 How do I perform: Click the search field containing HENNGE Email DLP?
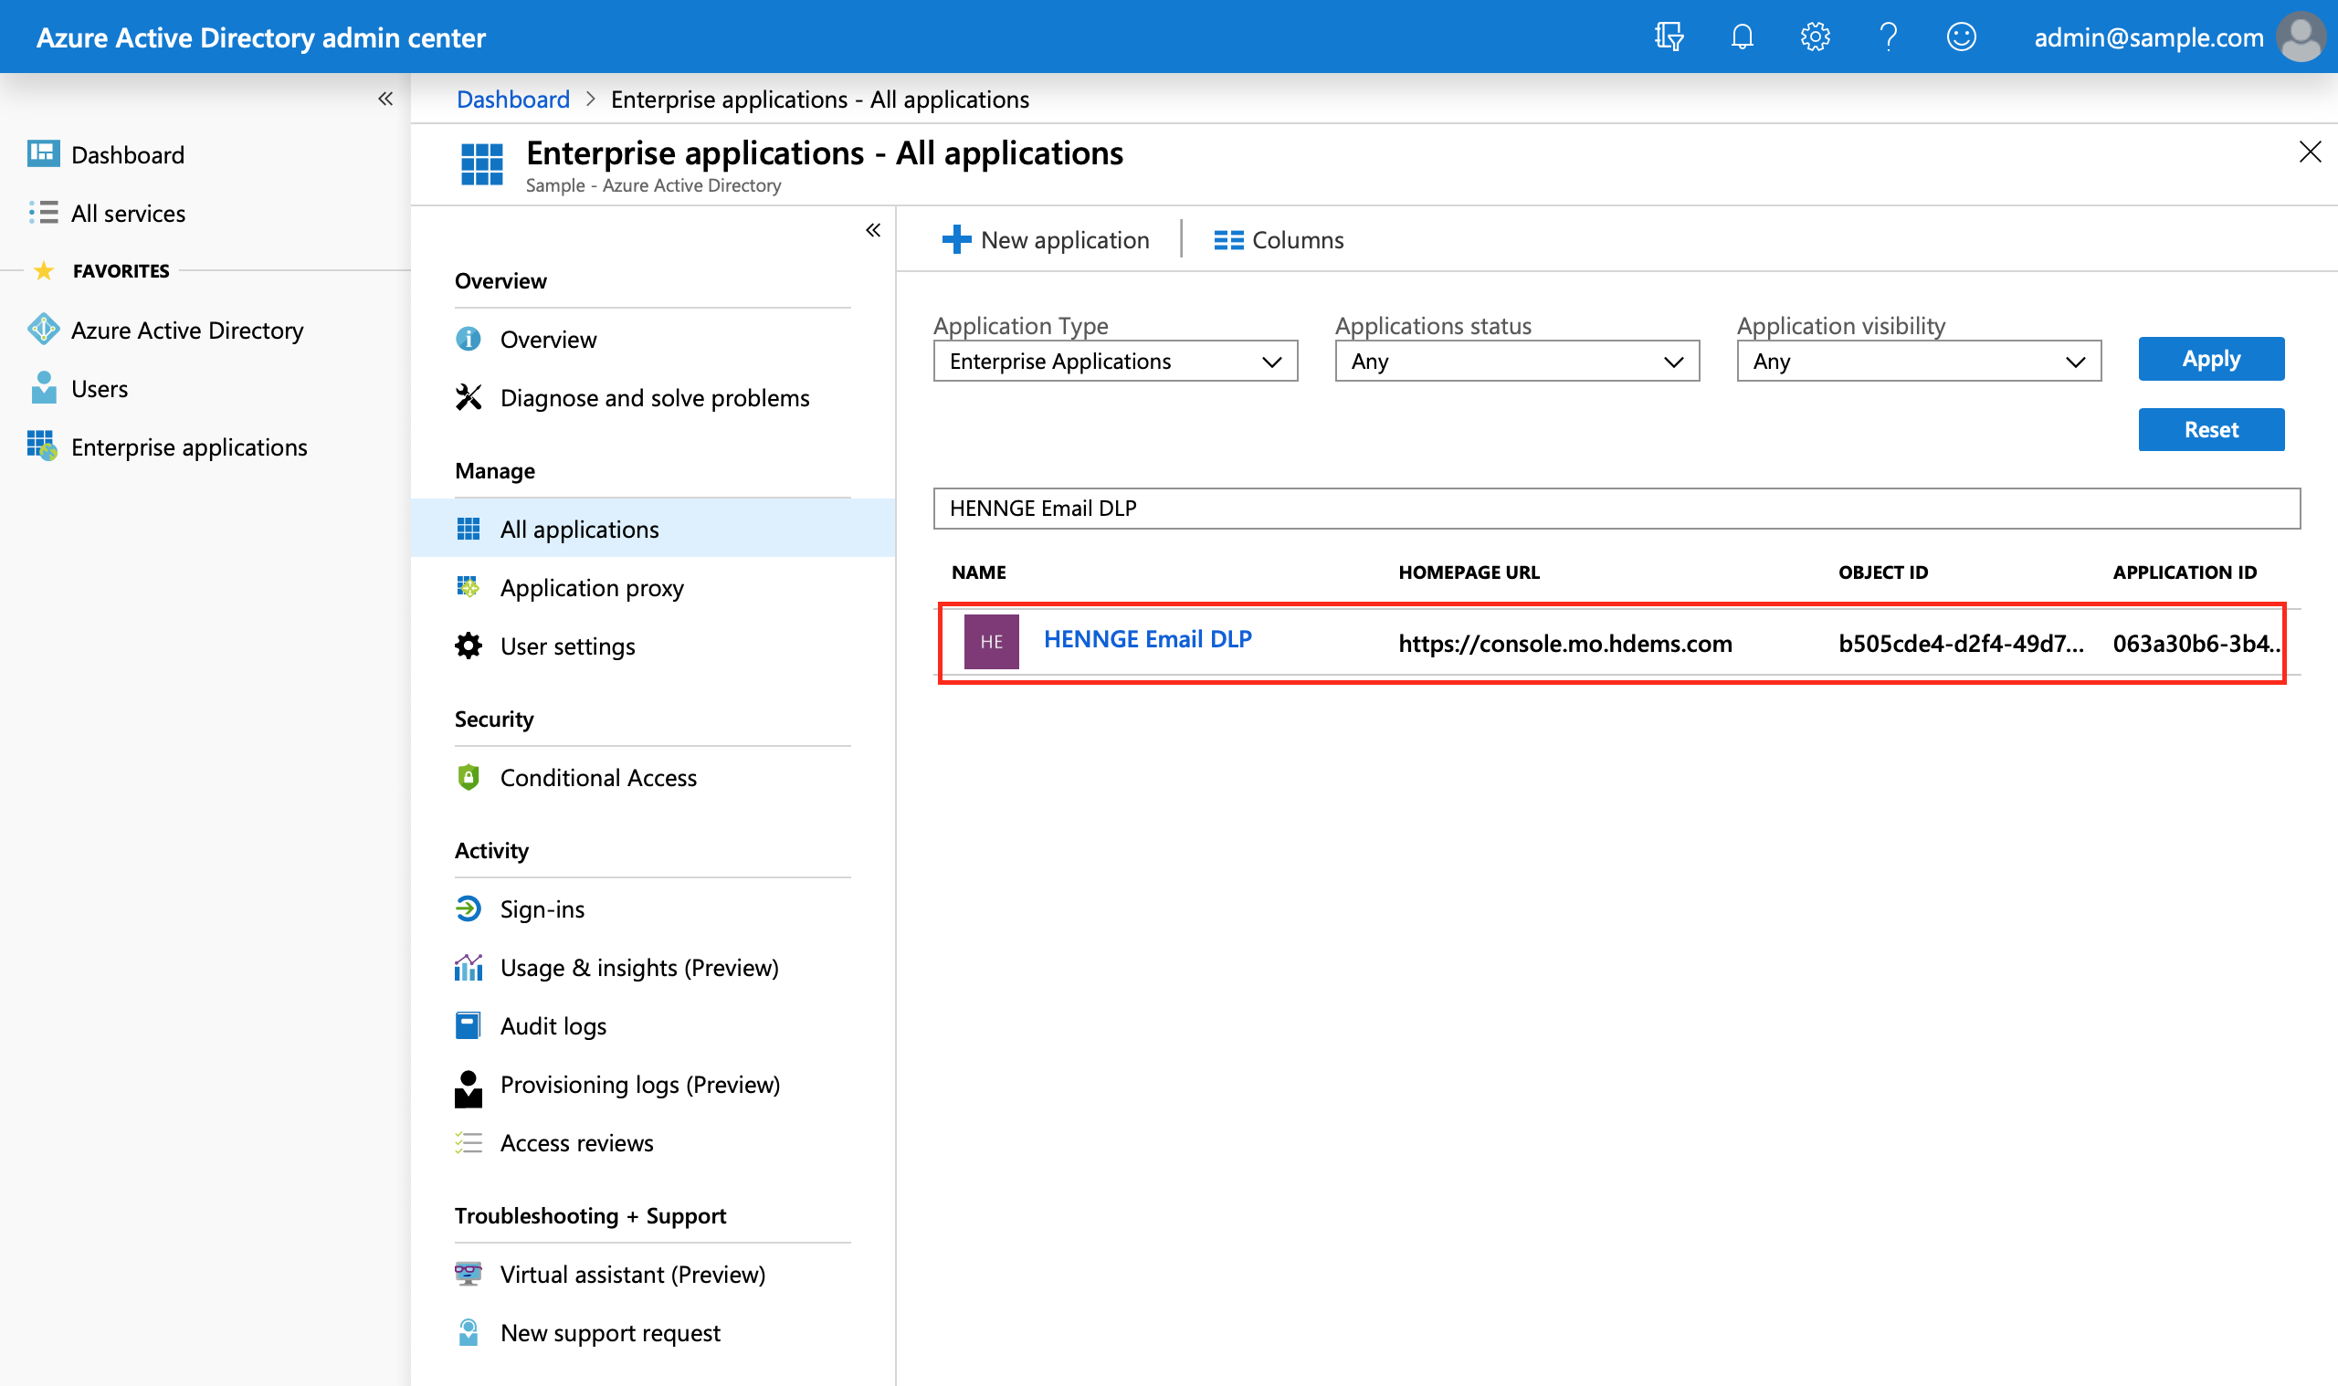1616,508
